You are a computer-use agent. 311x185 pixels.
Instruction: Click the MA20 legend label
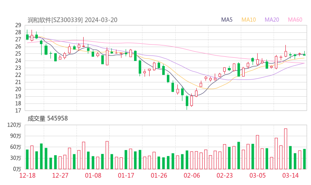[272, 20]
